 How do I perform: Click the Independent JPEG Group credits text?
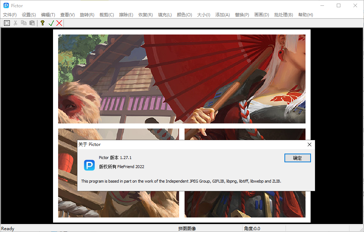tap(181, 181)
